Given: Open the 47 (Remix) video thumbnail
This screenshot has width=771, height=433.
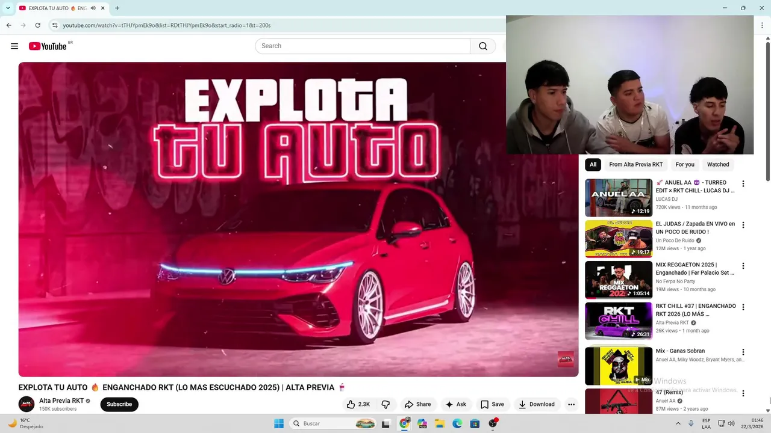Looking at the screenshot, I should pyautogui.click(x=619, y=401).
